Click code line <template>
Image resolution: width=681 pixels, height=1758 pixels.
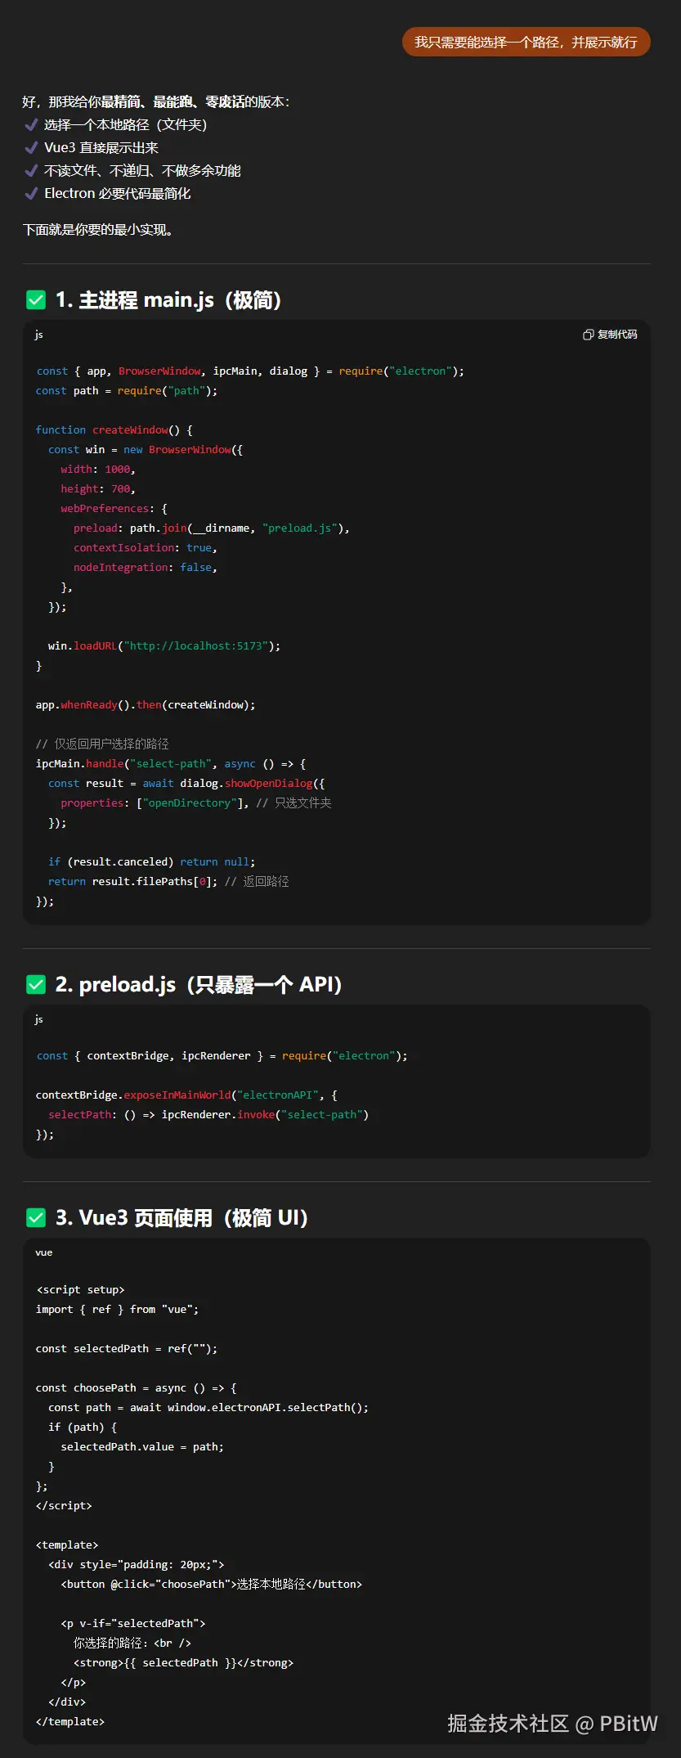67,1545
